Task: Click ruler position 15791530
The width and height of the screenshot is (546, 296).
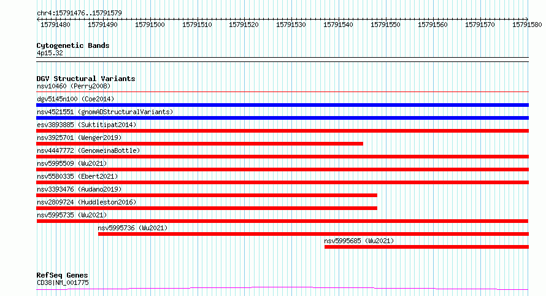Action: coord(291,25)
